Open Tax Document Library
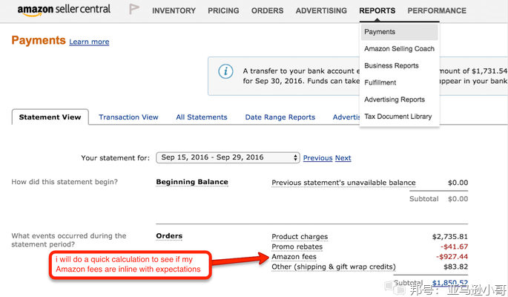Image resolution: width=508 pixels, height=297 pixels. (398, 117)
